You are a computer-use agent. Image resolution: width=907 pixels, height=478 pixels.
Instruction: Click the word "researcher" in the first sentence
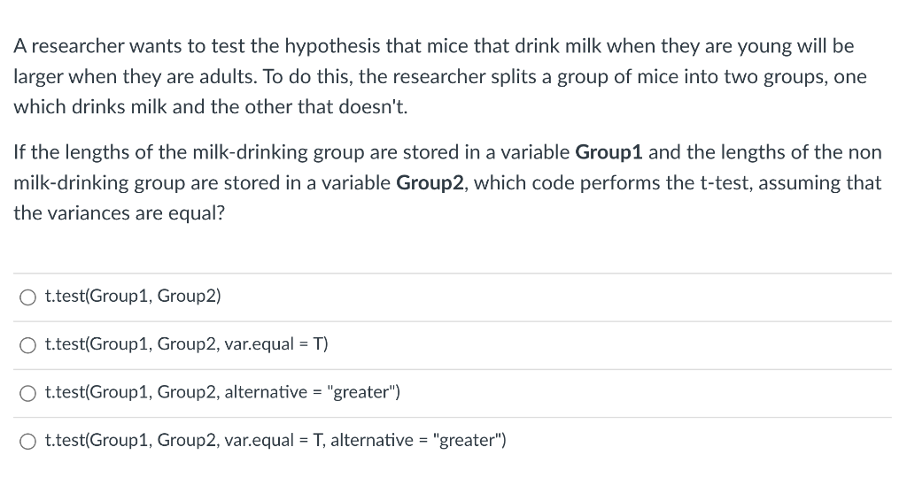(x=78, y=47)
